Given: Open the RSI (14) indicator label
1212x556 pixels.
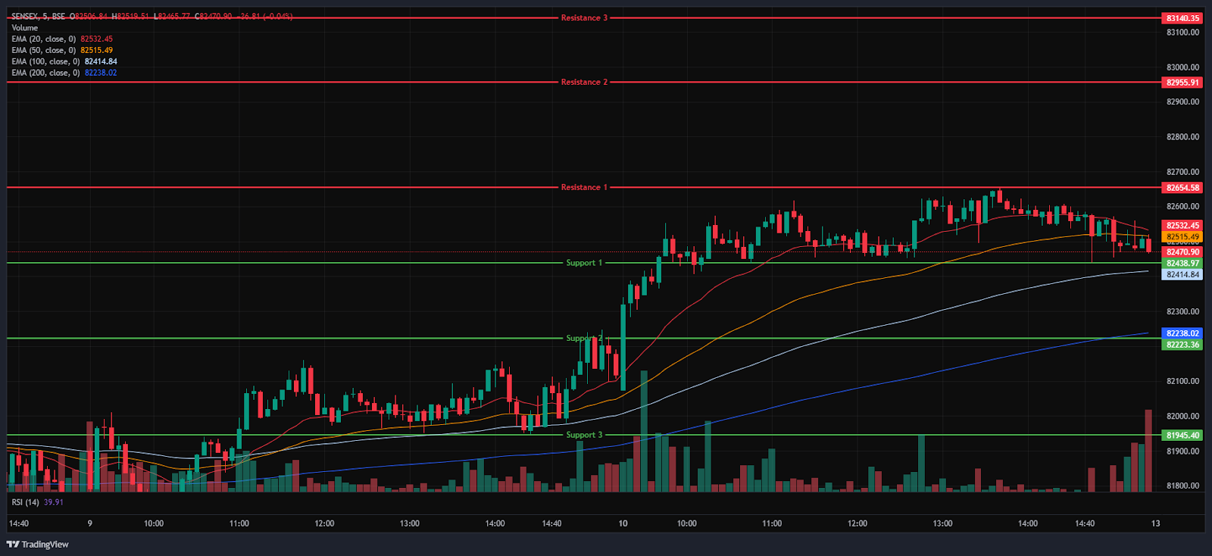Looking at the screenshot, I should coord(25,502).
